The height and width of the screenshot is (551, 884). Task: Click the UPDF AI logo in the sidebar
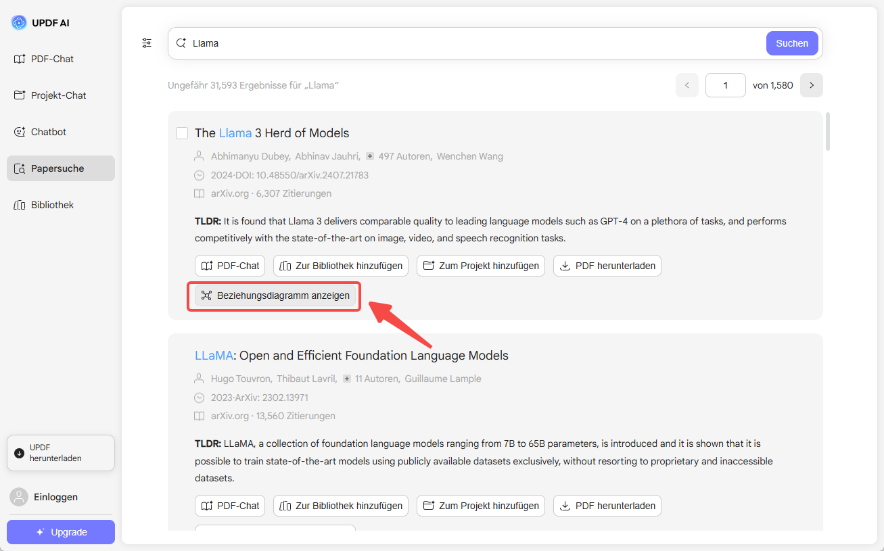(x=40, y=22)
